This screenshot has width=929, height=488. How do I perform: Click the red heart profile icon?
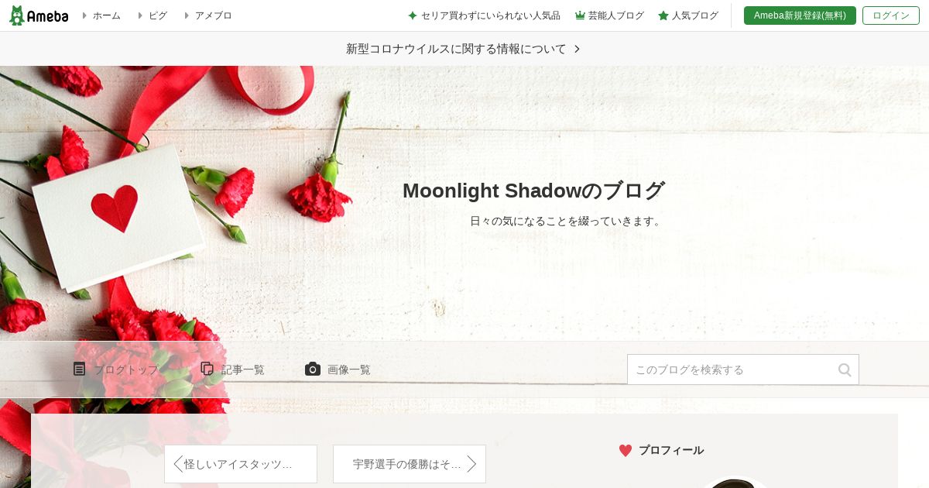point(626,450)
